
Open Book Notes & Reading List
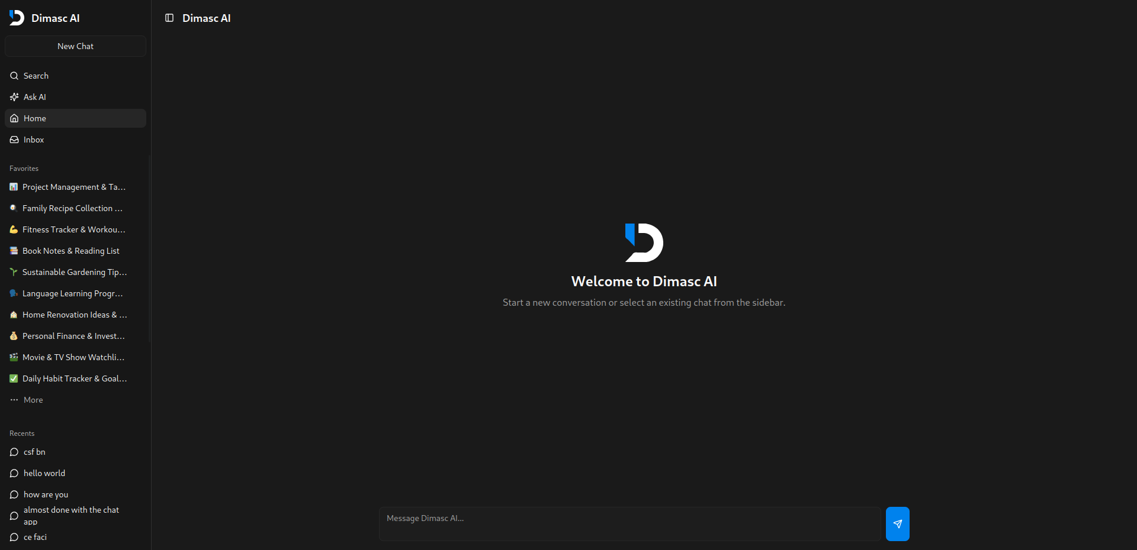click(70, 251)
